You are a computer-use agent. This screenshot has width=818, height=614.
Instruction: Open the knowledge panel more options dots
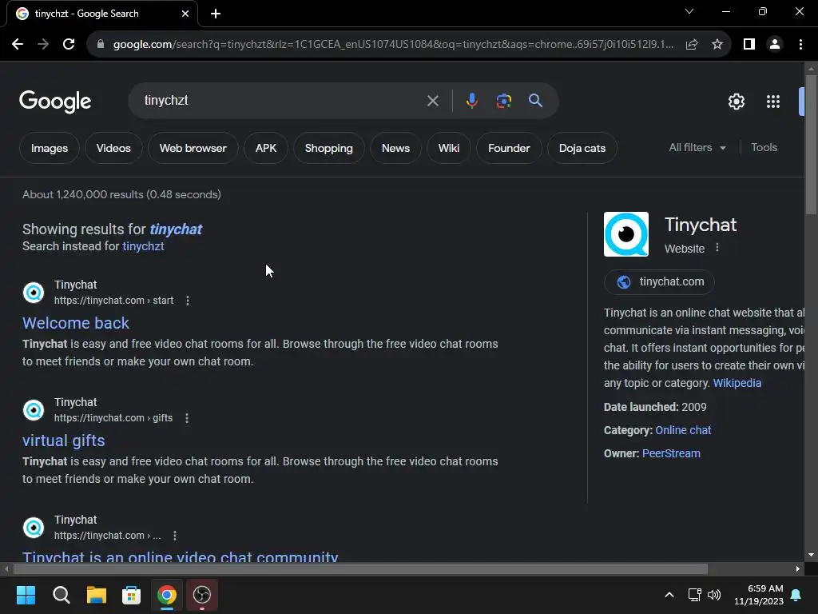[x=717, y=248]
